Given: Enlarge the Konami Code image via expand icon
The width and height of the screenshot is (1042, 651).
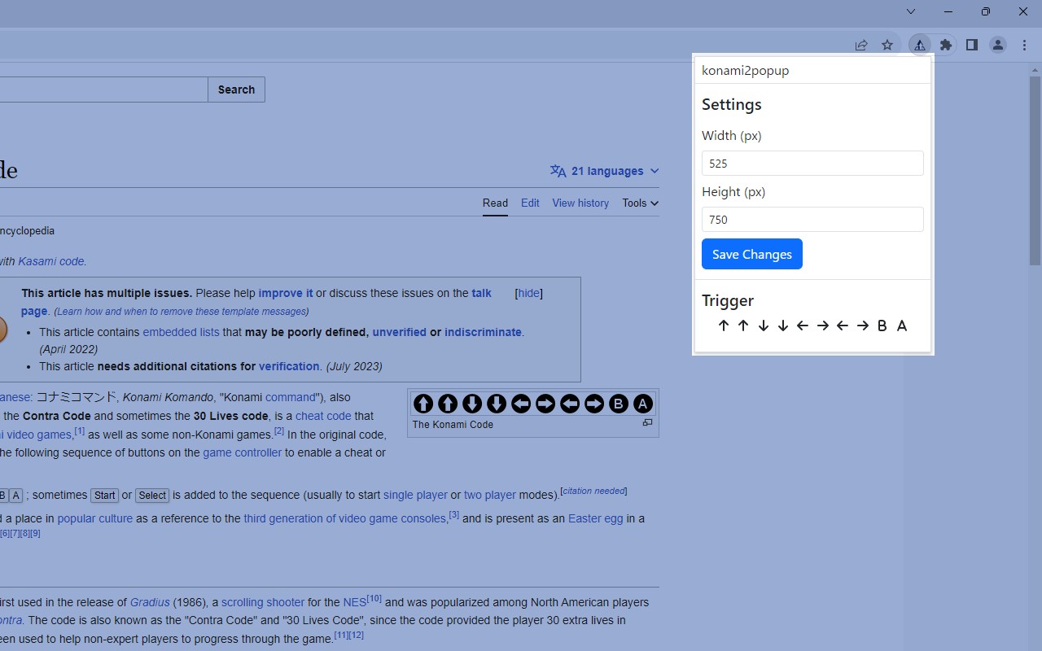Looking at the screenshot, I should (647, 423).
